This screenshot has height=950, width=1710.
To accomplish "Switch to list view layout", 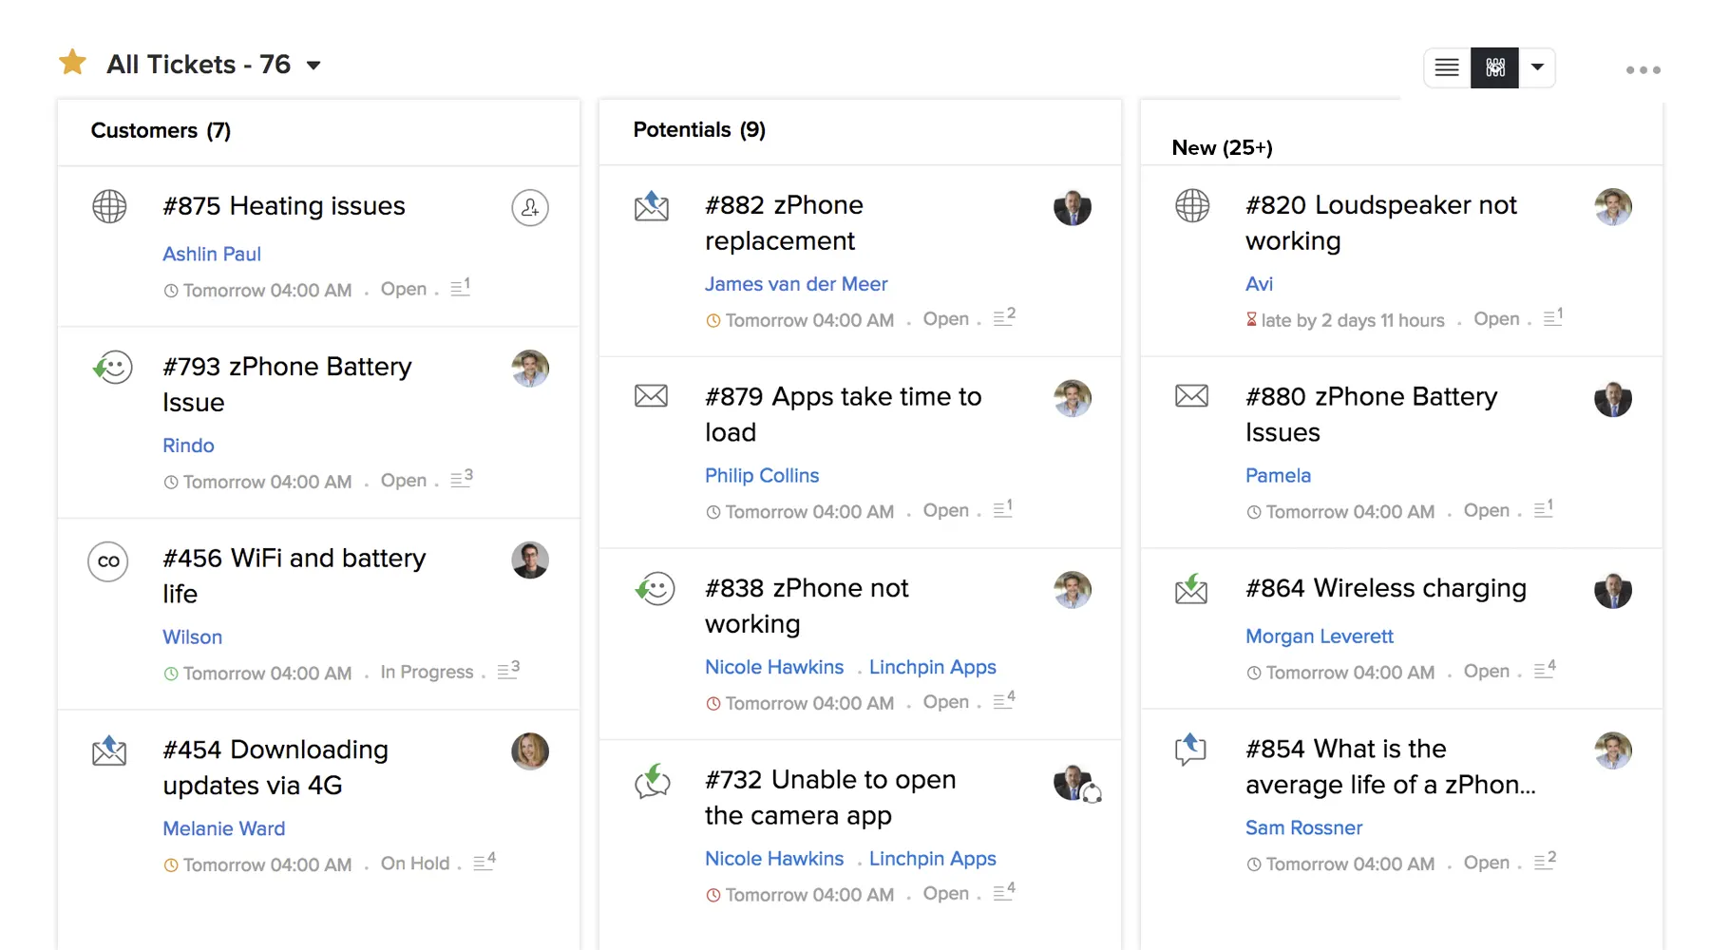I will pyautogui.click(x=1447, y=67).
